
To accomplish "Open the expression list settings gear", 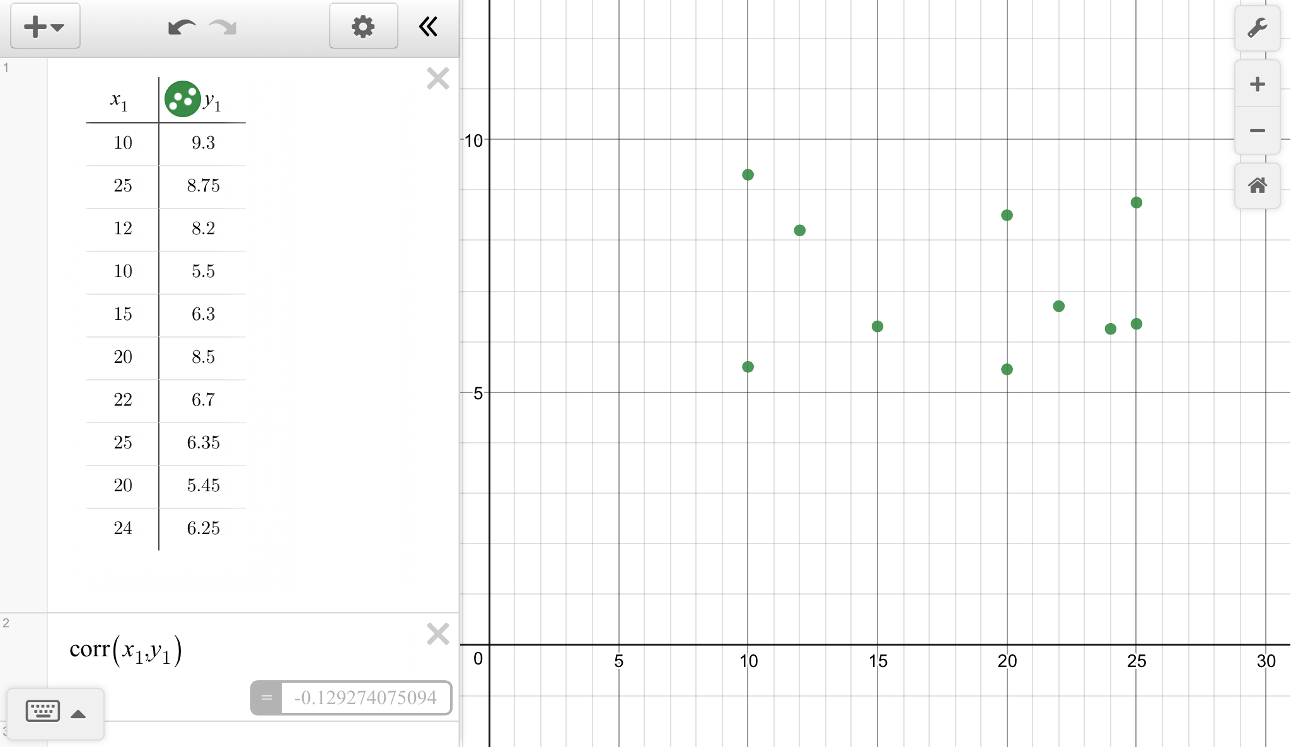I will 363,26.
